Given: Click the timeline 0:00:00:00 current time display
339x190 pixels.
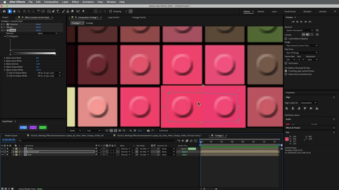Looking at the screenshot, I should pos(9,140).
